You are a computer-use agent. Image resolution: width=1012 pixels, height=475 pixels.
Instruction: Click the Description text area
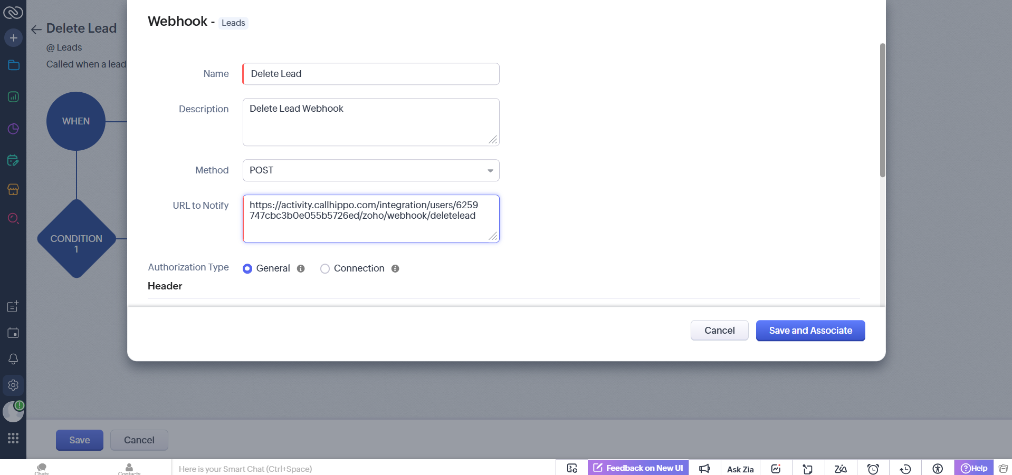pyautogui.click(x=371, y=122)
